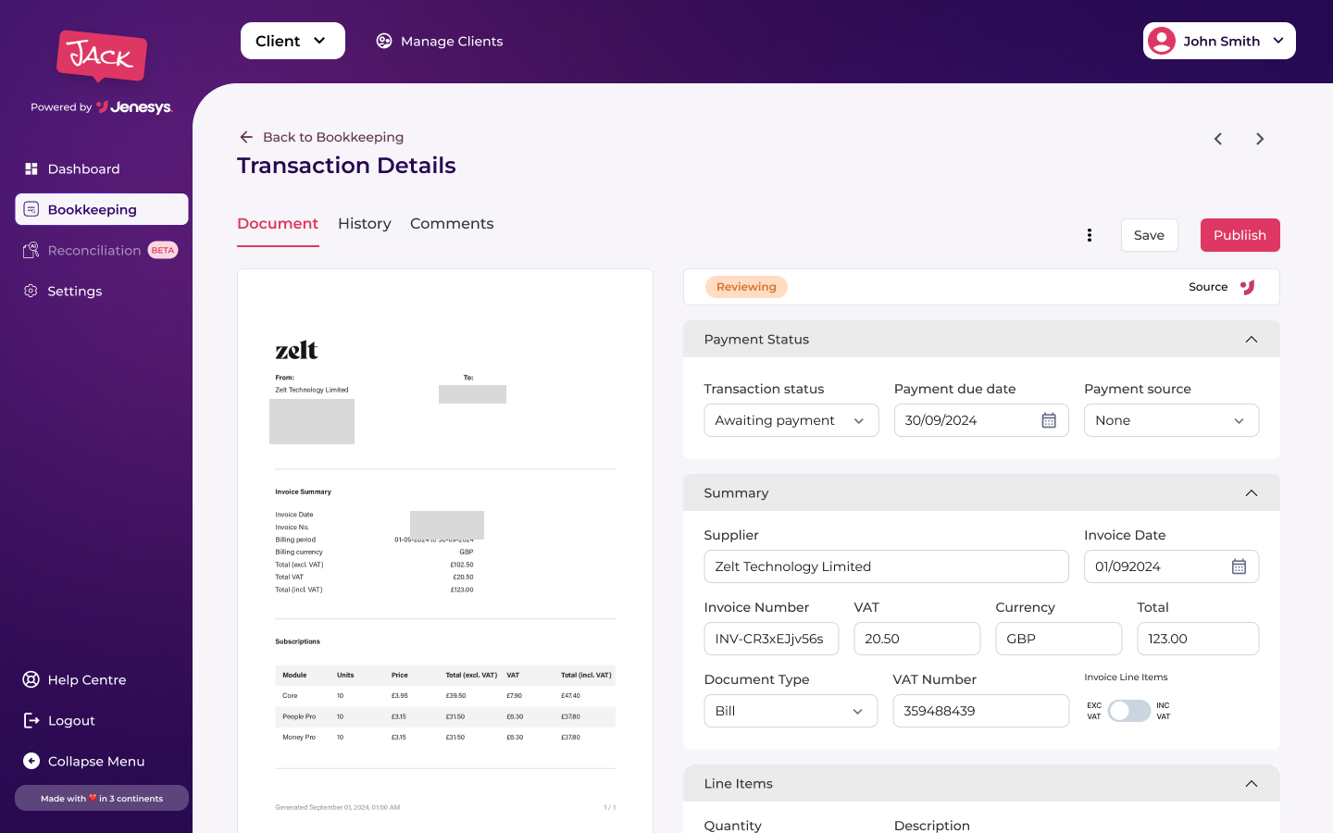Click the Reconciliation sidebar icon
The image size is (1333, 833).
coord(31,250)
